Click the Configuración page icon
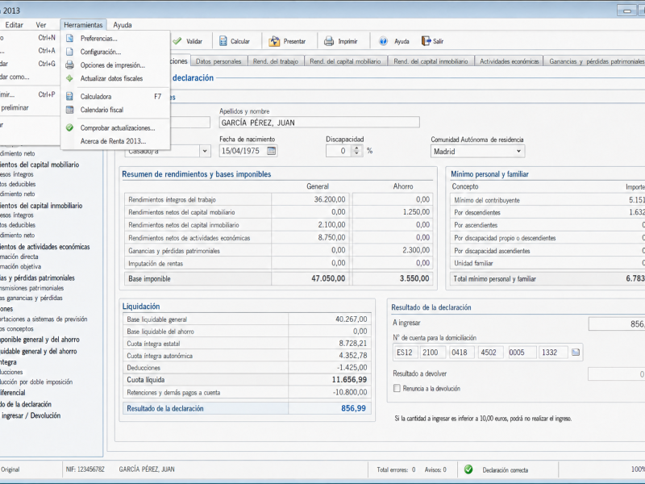Viewport: 645px width, 484px height. click(x=70, y=52)
